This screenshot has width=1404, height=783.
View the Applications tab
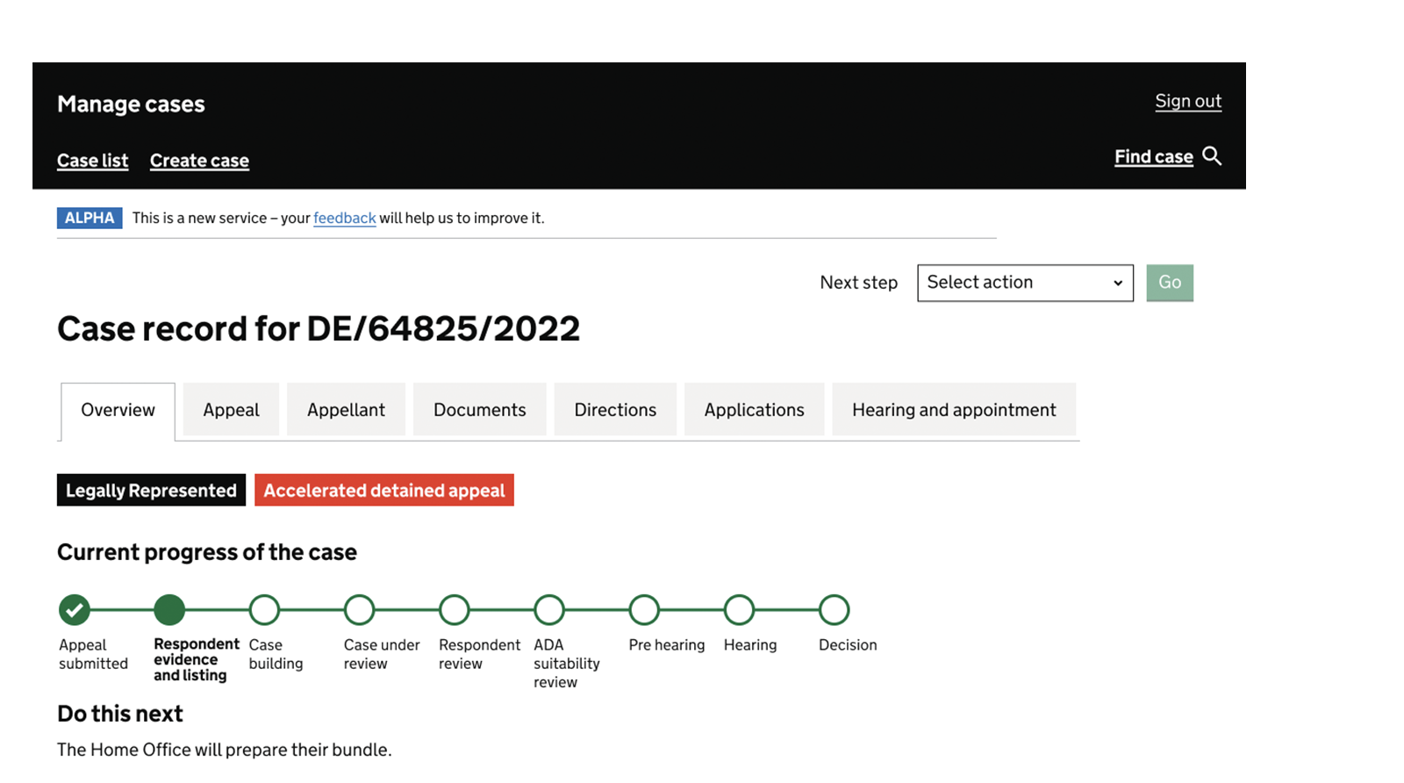click(x=754, y=410)
